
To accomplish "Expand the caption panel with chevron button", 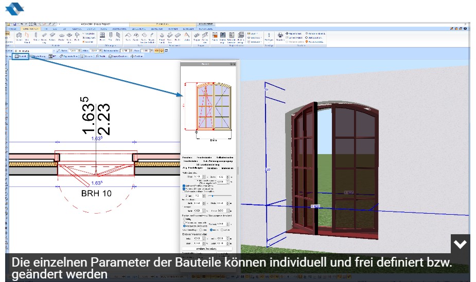I will (x=460, y=245).
